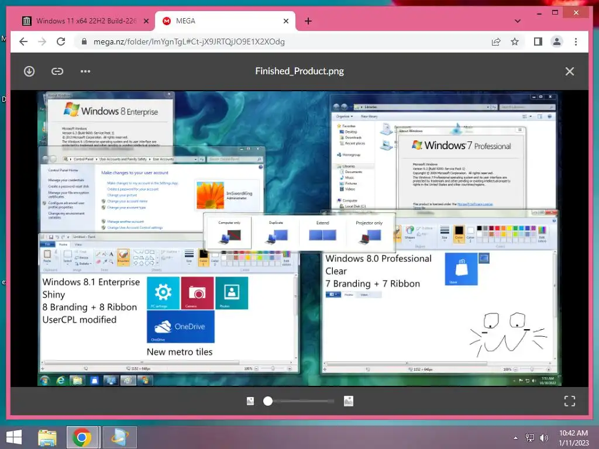This screenshot has width=599, height=449.
Task: Click the Finished_Product.png preview image
Action: [299, 239]
